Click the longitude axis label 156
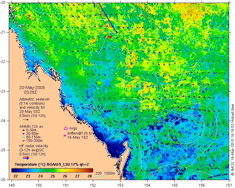 (202, 185)
